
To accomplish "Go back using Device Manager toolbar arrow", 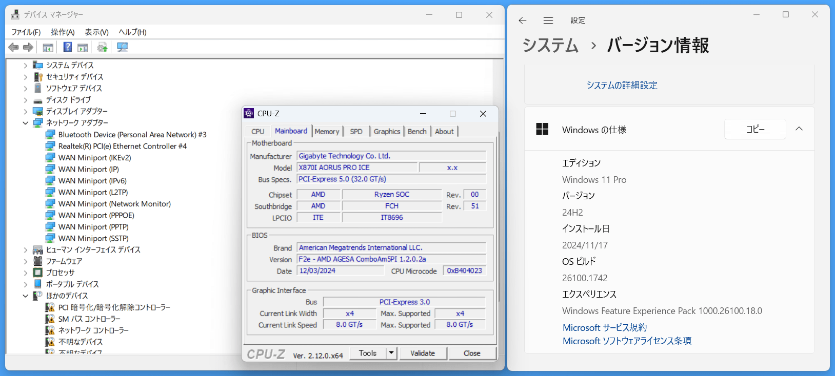I will pos(14,47).
